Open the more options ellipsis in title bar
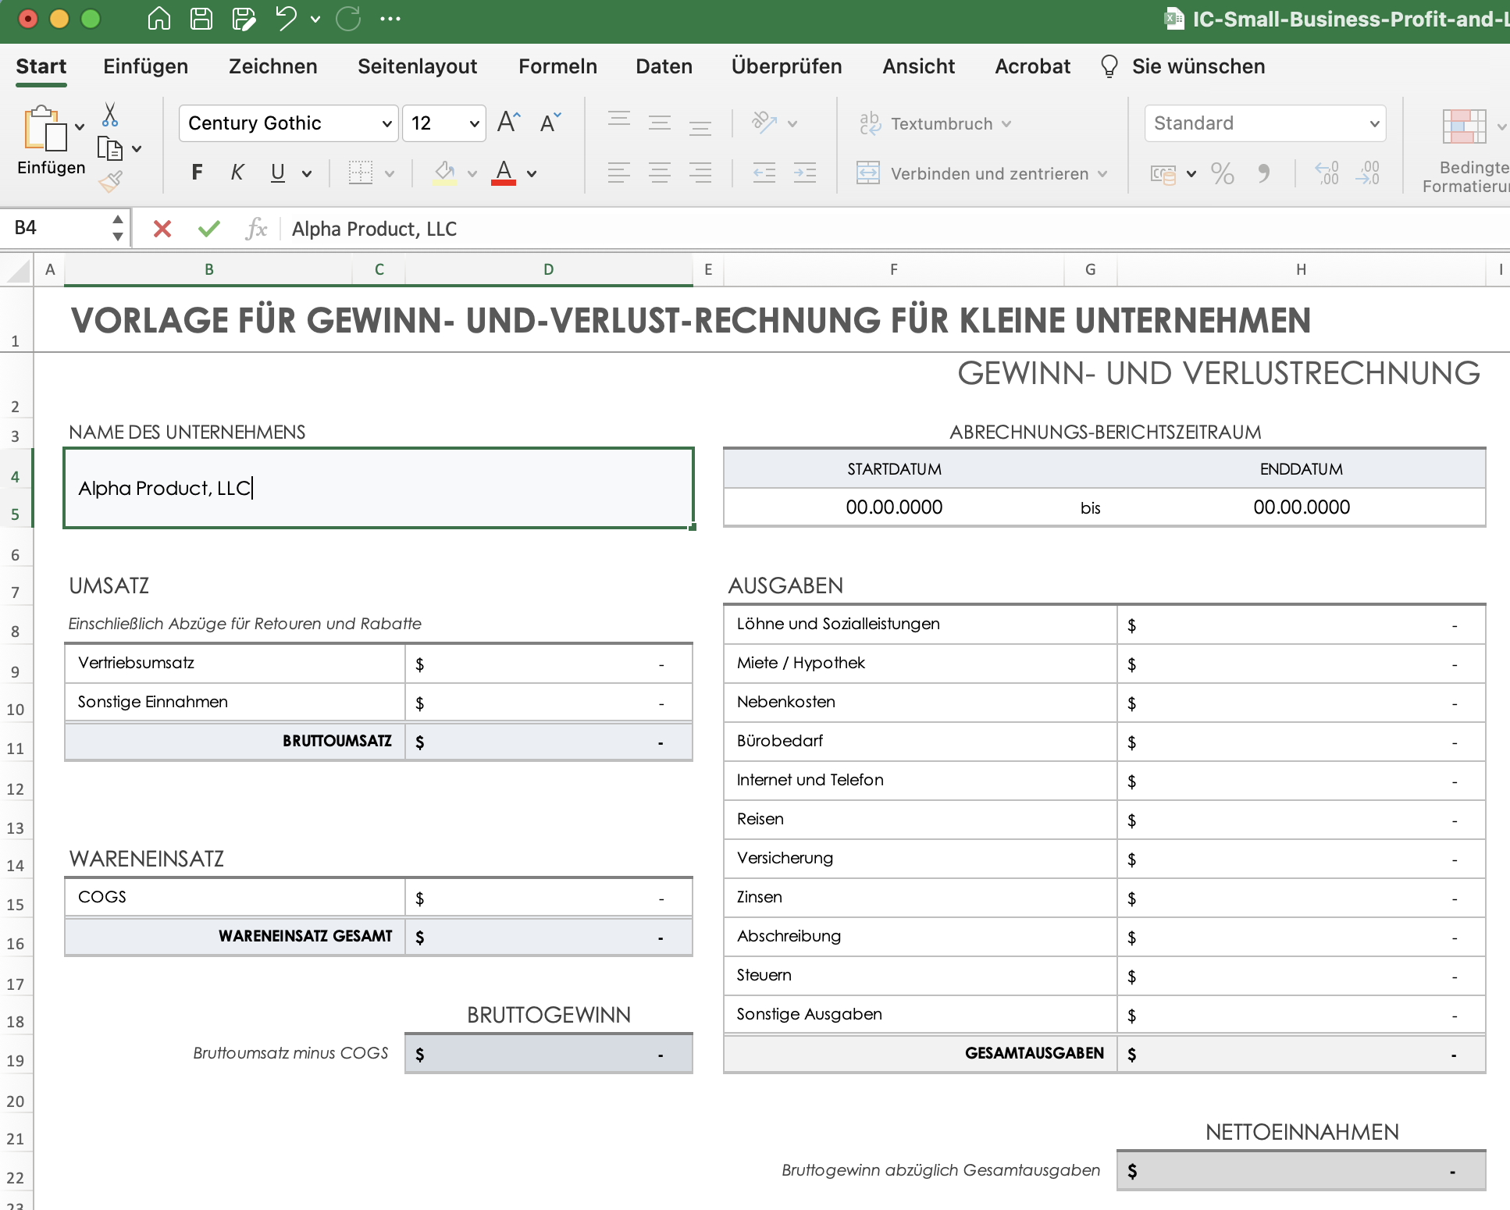This screenshot has height=1210, width=1510. tap(390, 19)
